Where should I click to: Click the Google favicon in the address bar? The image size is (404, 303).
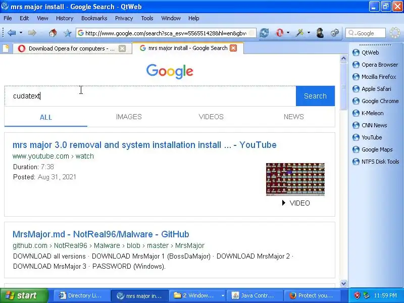(x=81, y=33)
